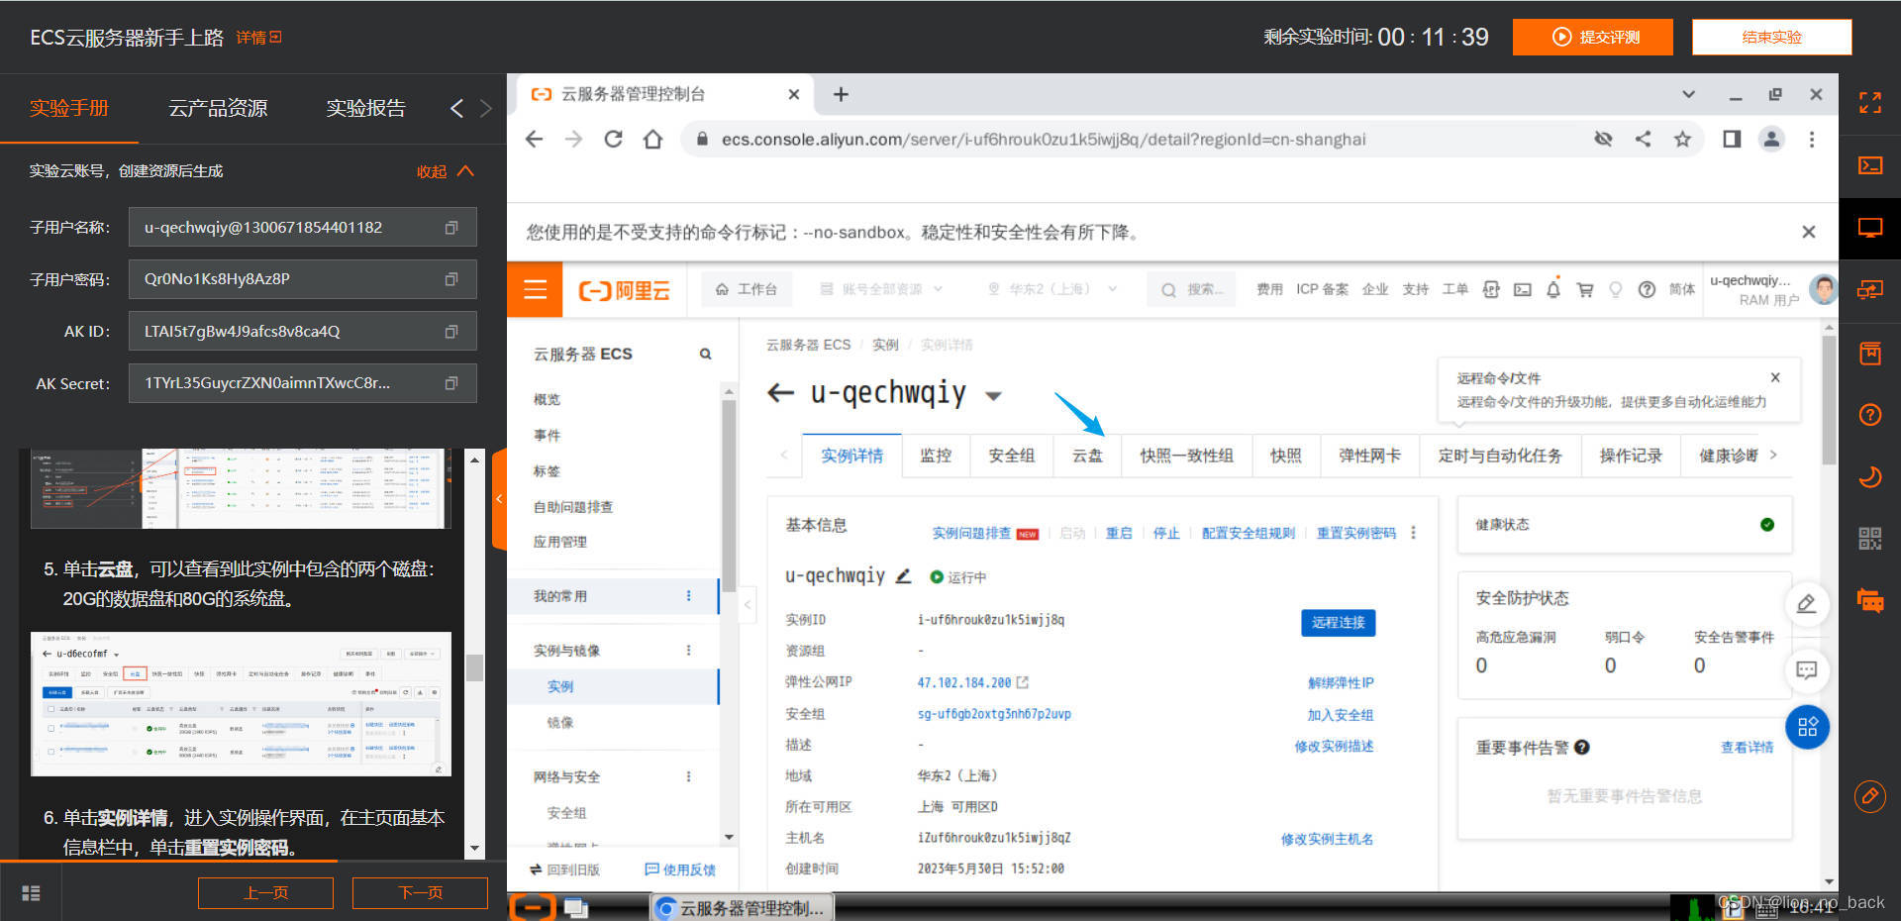
Task: Open the 弹性网卡 tab
Action: click(1370, 456)
